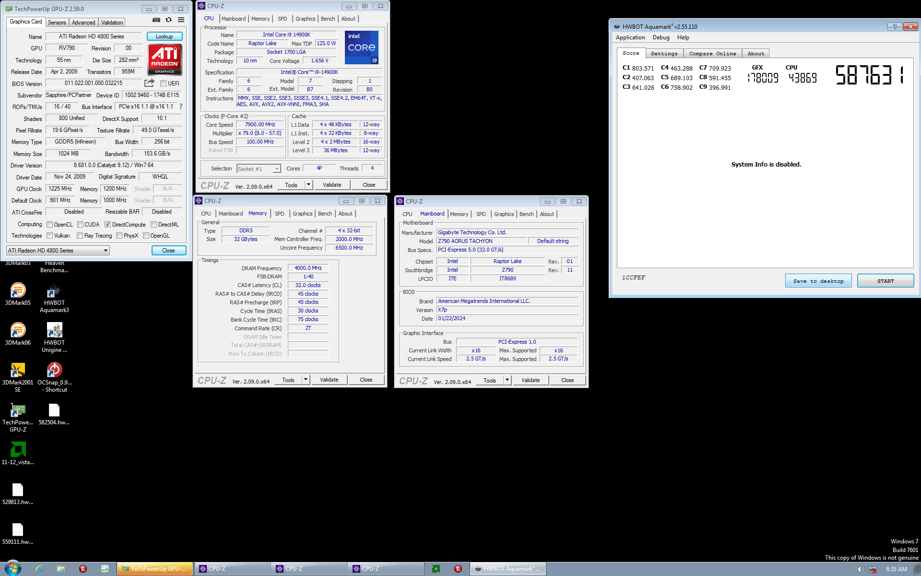Toggle DirectML checkbox

click(x=154, y=225)
